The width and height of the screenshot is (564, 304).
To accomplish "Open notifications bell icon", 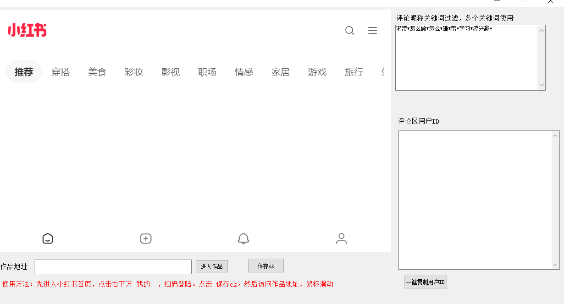I will click(243, 239).
